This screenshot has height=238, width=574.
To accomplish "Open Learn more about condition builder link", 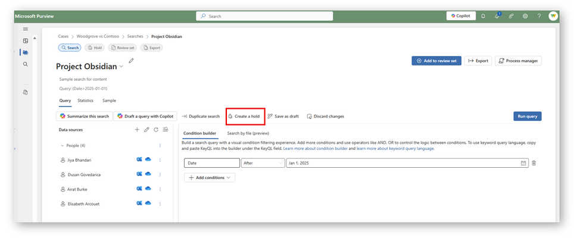I will 315,148.
